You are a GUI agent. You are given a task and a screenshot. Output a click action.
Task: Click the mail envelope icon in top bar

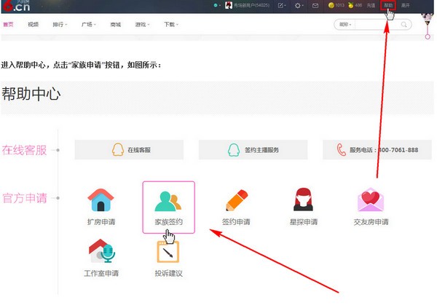click(315, 6)
